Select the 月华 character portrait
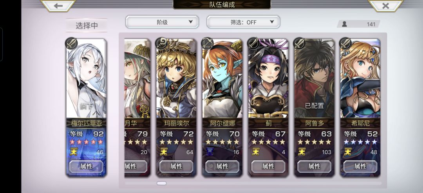423x193 pixels. pos(137,79)
